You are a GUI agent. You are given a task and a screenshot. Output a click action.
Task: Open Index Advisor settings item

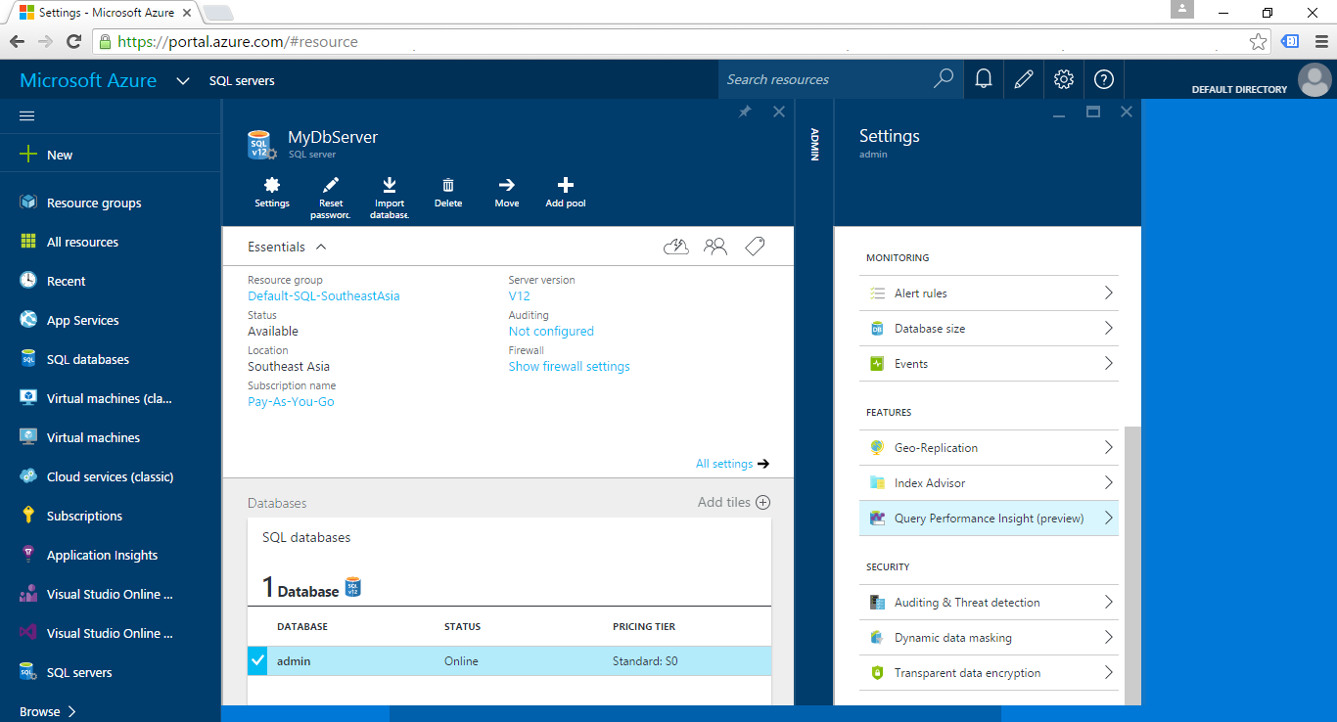989,483
